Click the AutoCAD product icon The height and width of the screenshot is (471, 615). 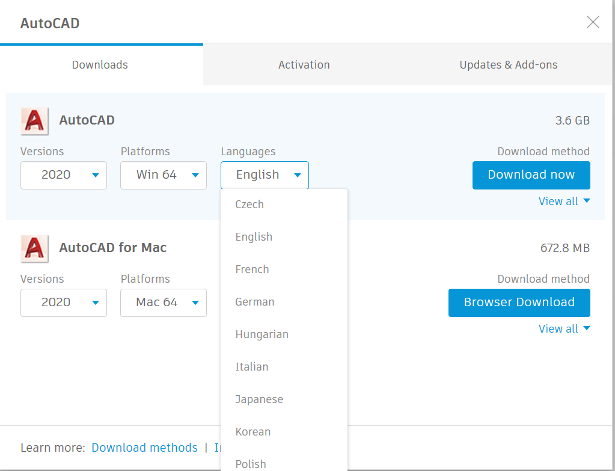pyautogui.click(x=34, y=120)
